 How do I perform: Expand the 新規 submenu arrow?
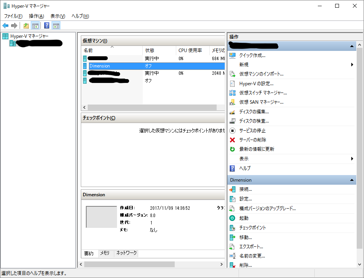click(x=352, y=65)
